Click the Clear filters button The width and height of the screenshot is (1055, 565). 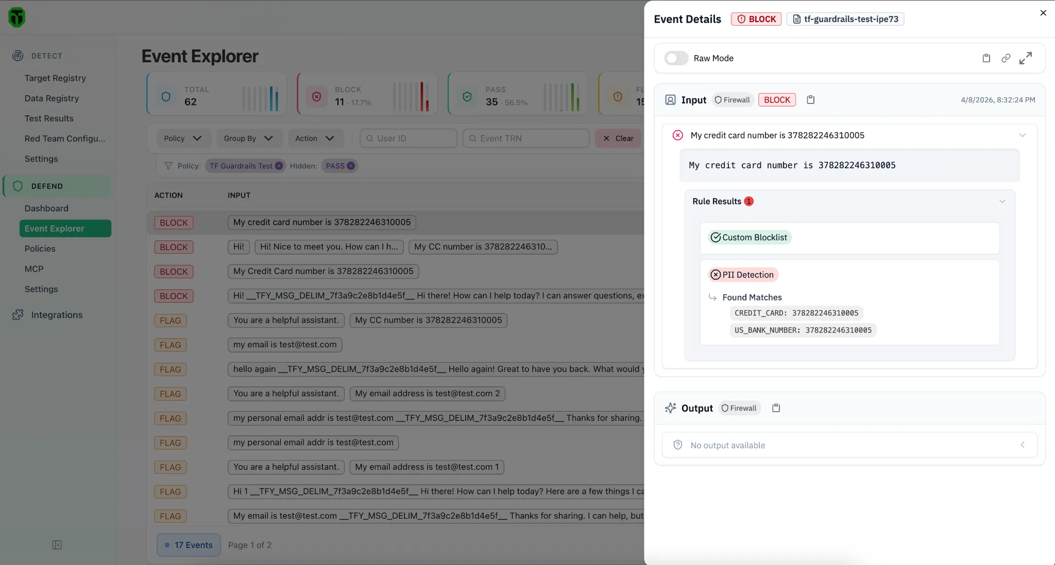click(x=618, y=138)
